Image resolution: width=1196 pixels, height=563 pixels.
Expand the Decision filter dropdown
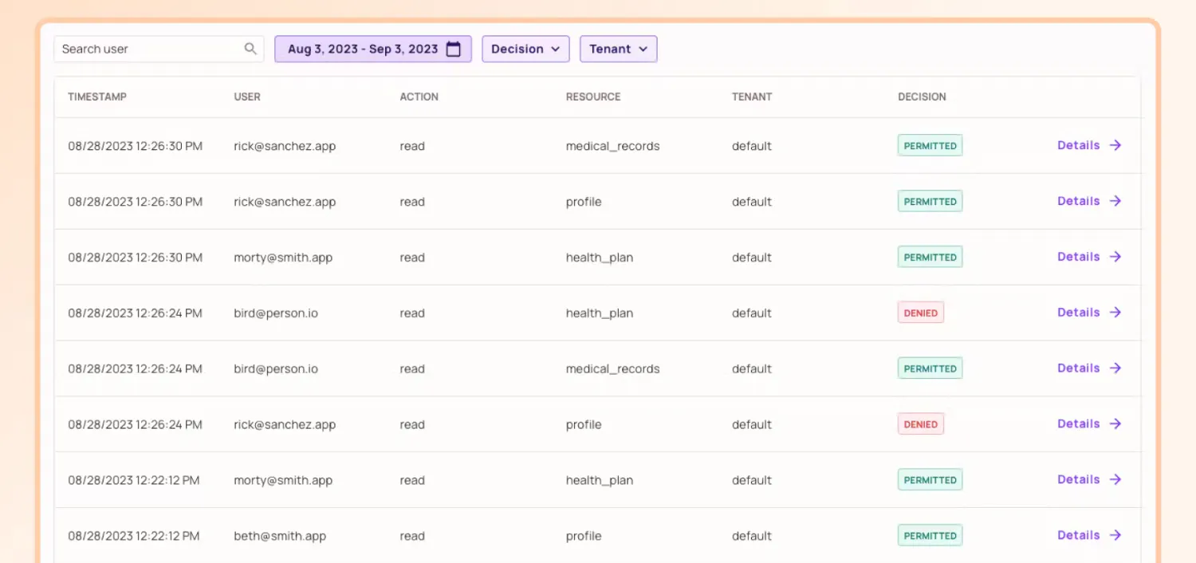point(525,49)
